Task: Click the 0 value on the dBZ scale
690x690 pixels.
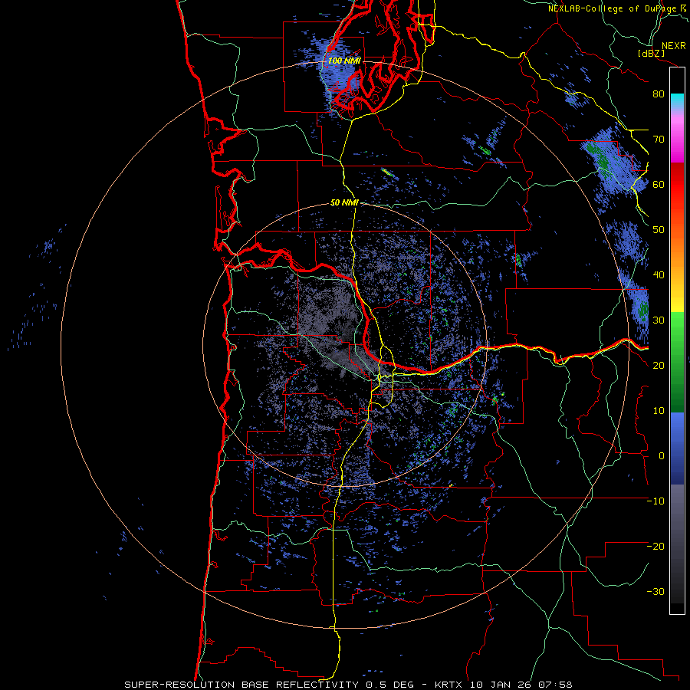Action: click(662, 456)
